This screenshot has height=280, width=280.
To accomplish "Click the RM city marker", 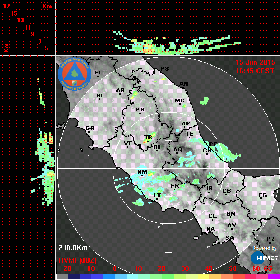I will tap(142, 176).
